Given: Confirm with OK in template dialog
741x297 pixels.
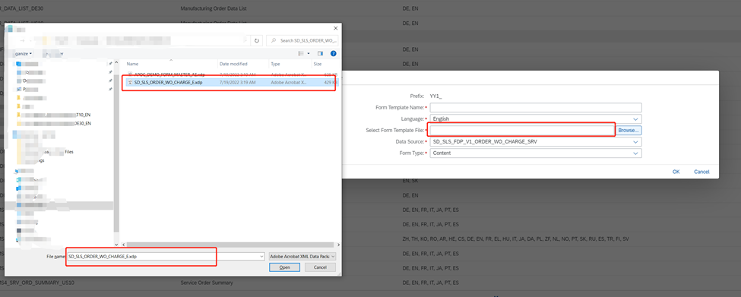Looking at the screenshot, I should pyautogui.click(x=676, y=172).
